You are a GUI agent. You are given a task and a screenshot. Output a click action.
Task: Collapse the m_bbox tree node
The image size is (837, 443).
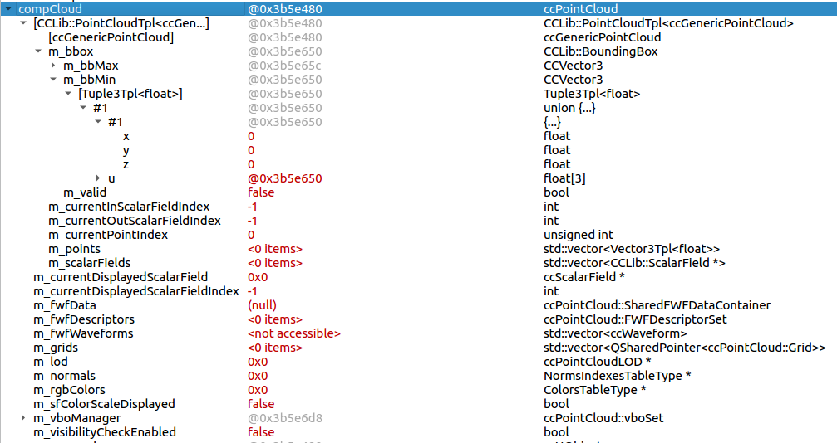pos(38,51)
